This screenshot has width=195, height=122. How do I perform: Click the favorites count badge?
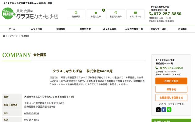(x=104, y=10)
